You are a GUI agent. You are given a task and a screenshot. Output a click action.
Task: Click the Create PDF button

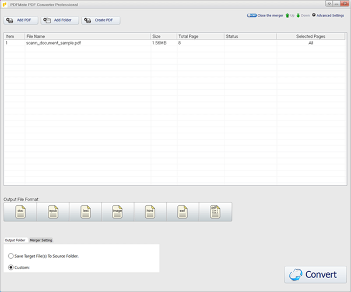101,20
